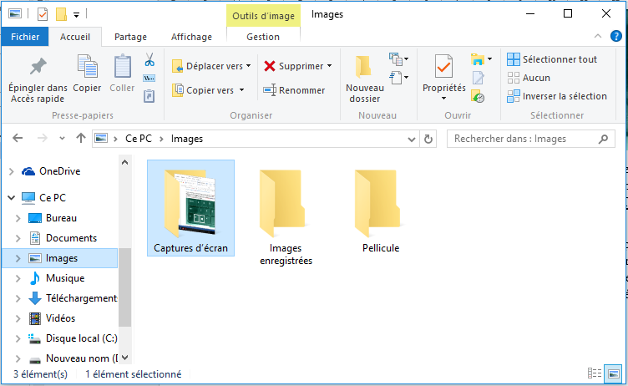This screenshot has height=386, width=628.
Task: Expand the Documents tree node
Action: (18, 238)
